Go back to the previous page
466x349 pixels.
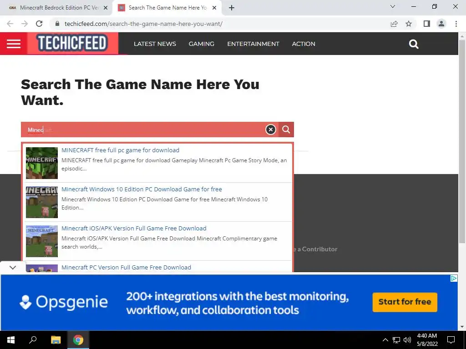tap(10, 24)
